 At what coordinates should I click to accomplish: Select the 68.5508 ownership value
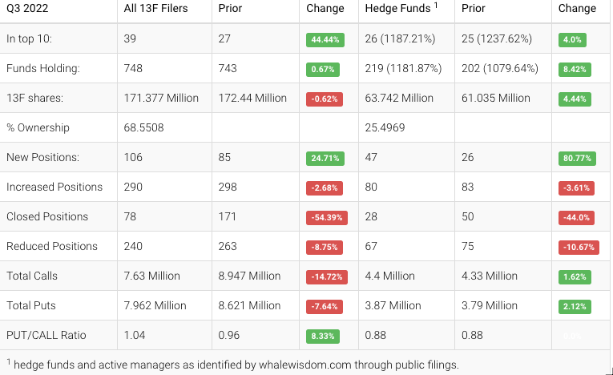pyautogui.click(x=144, y=127)
